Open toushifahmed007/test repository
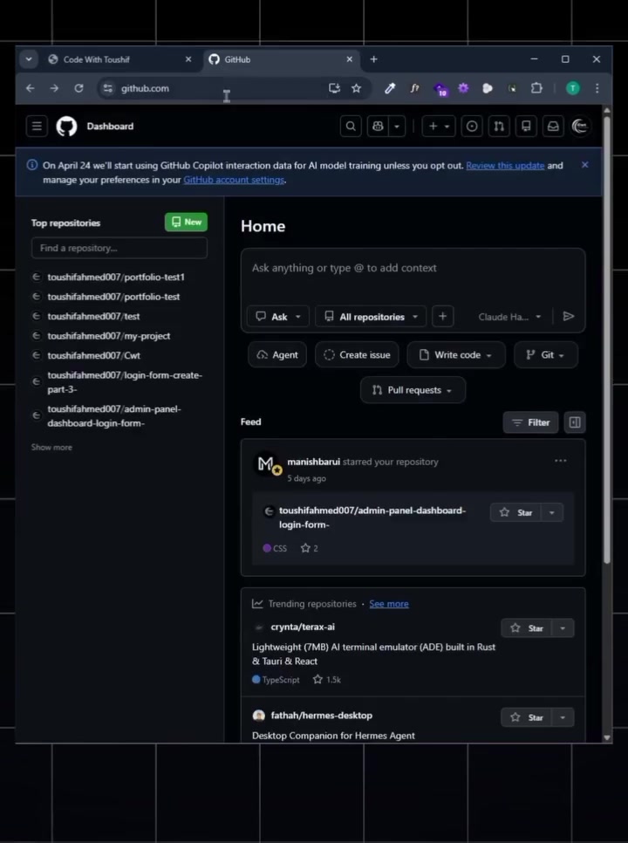Viewport: 628px width, 843px height. [93, 316]
